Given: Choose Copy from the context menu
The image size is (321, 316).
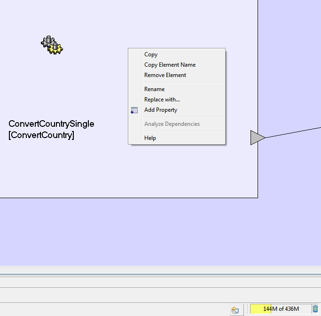Looking at the screenshot, I should click(151, 54).
